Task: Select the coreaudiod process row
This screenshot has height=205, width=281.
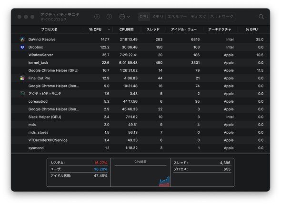Action: (140, 101)
